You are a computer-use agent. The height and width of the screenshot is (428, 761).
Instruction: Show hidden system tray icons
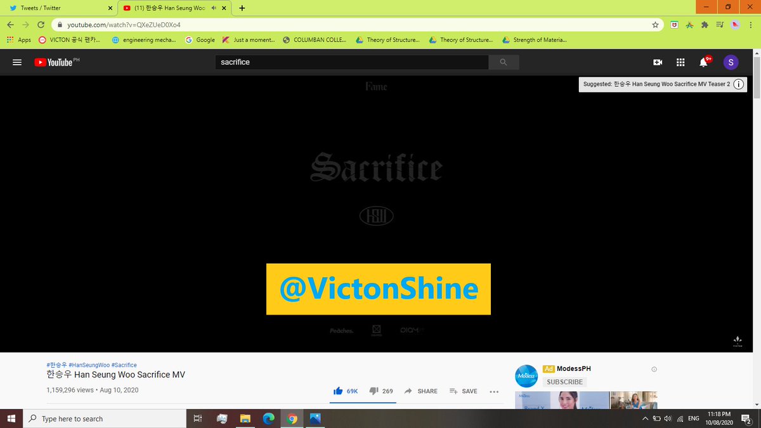[645, 418]
